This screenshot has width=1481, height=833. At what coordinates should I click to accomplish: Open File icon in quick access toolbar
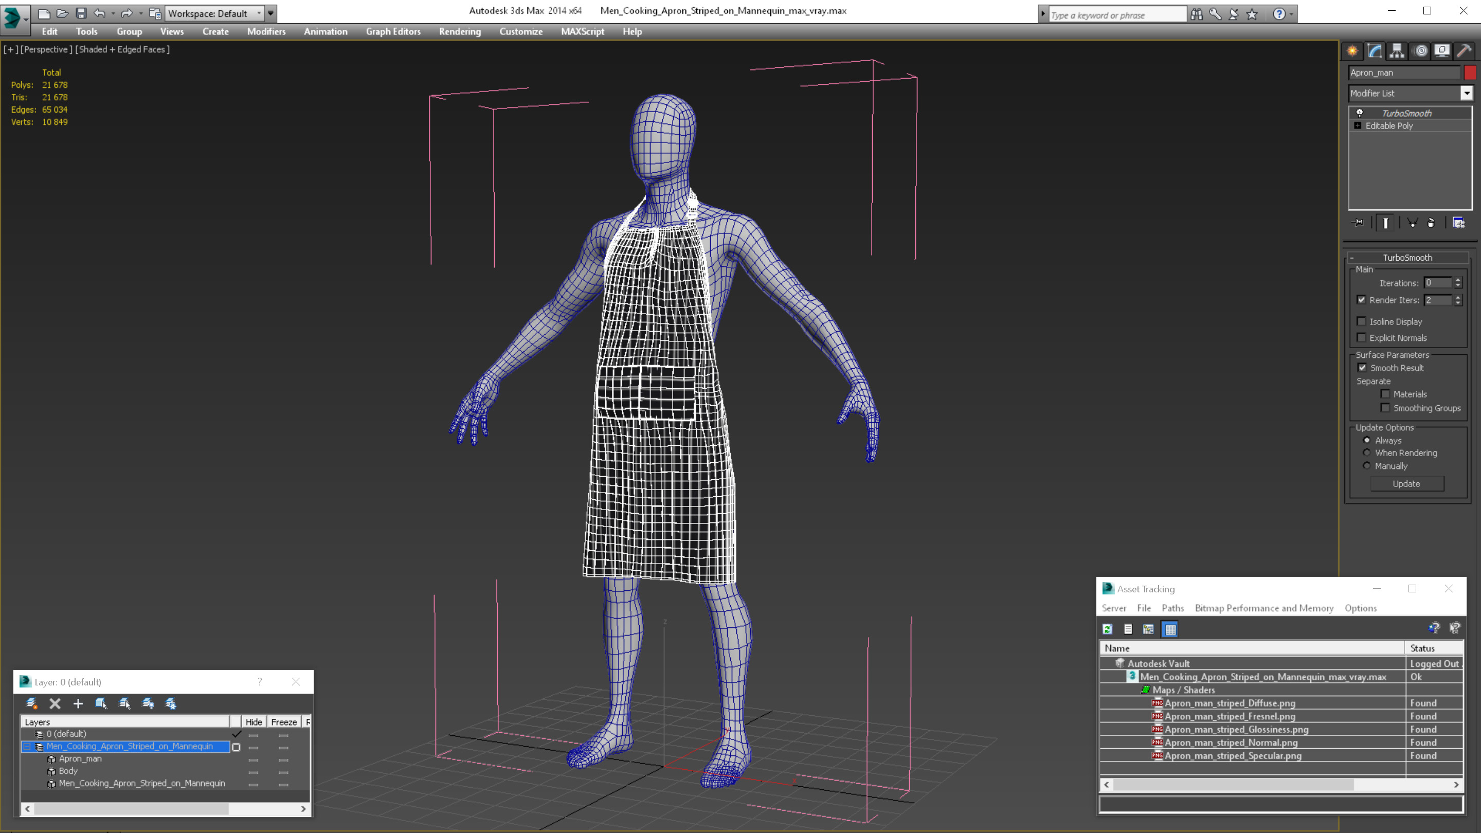pos(62,13)
